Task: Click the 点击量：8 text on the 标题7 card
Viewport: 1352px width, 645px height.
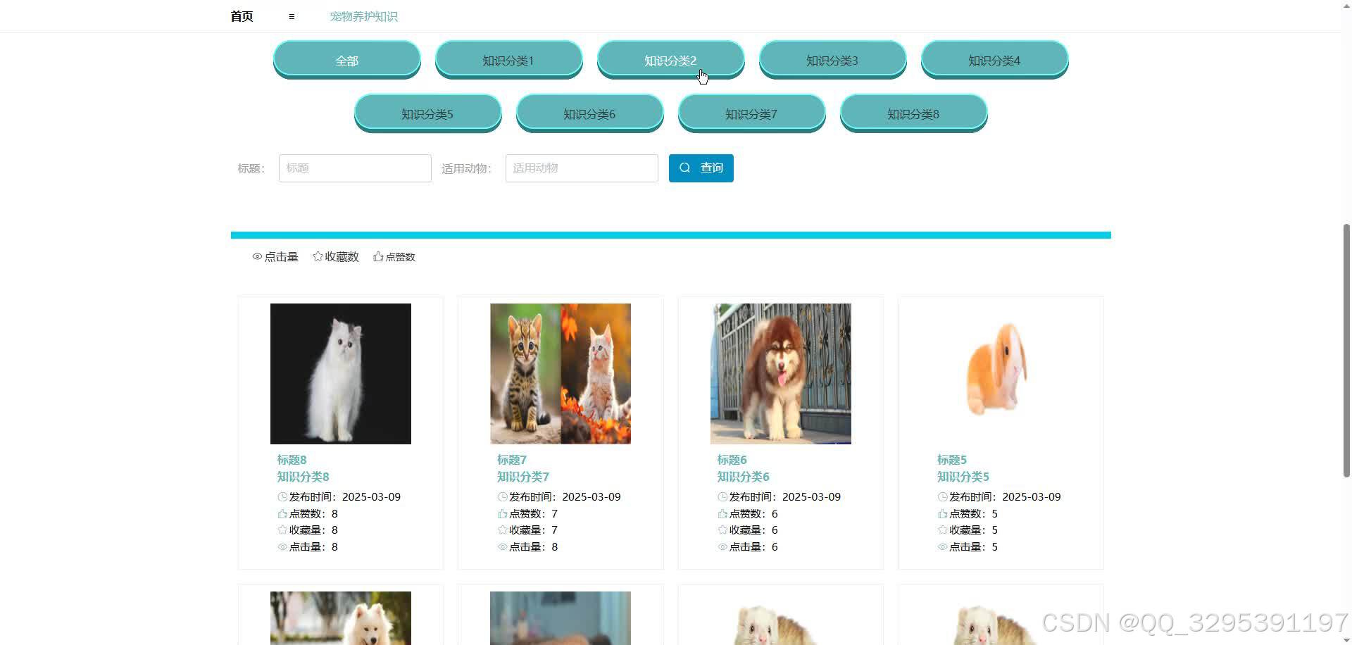Action: [533, 547]
